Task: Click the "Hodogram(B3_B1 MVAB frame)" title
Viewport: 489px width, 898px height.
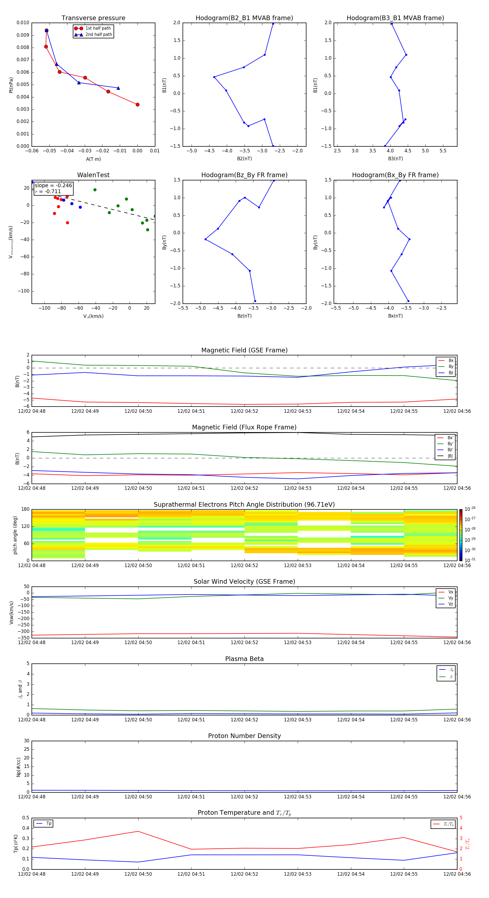Action: coord(395,18)
